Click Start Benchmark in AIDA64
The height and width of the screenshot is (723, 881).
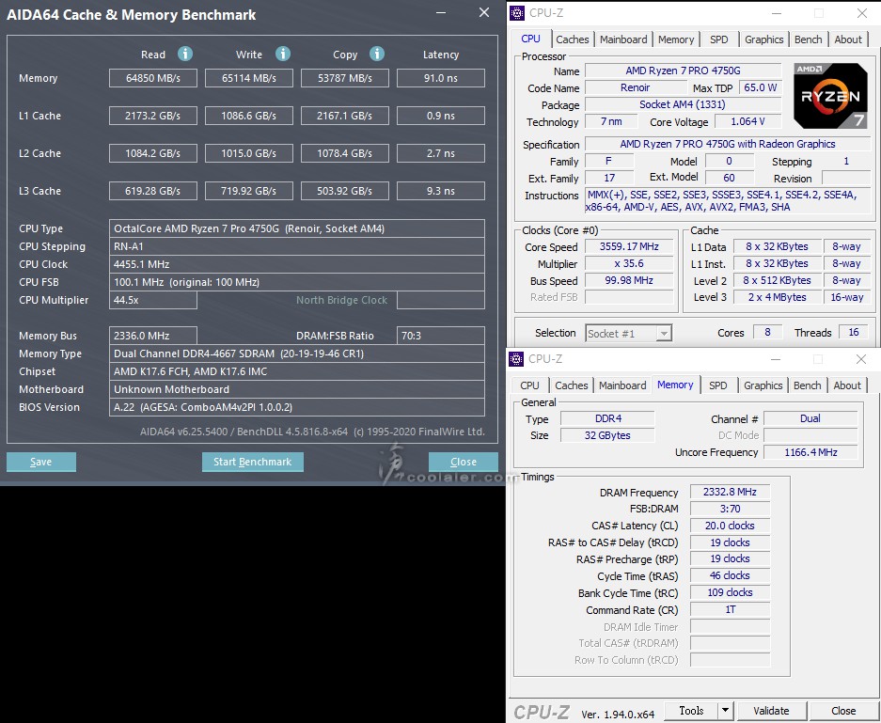(x=252, y=462)
